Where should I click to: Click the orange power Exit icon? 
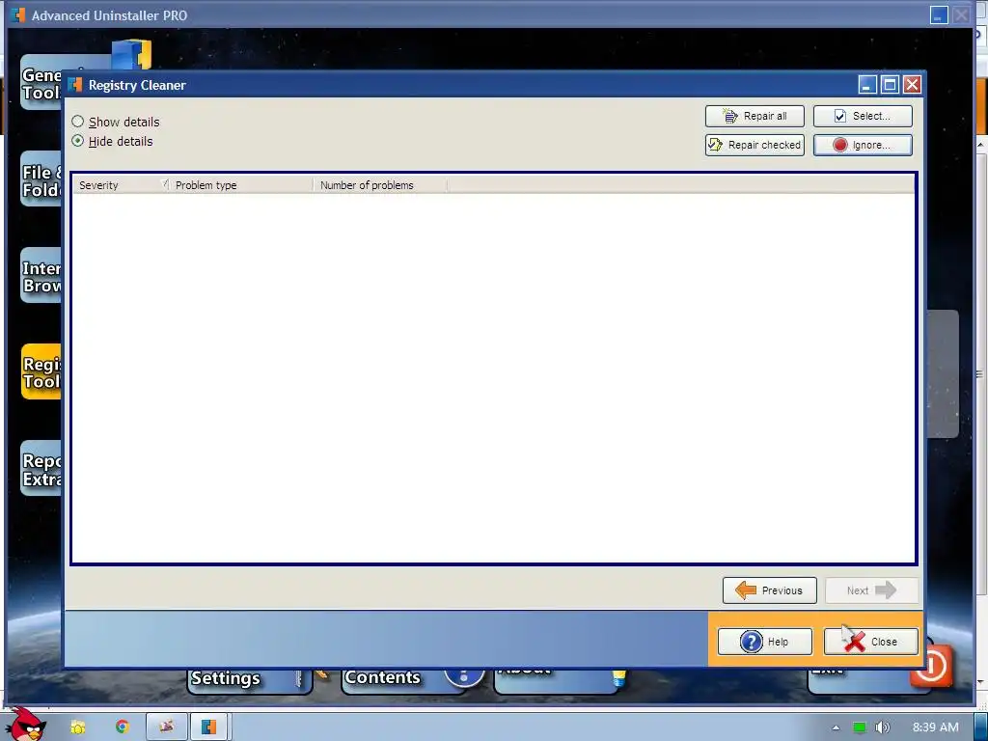(931, 666)
